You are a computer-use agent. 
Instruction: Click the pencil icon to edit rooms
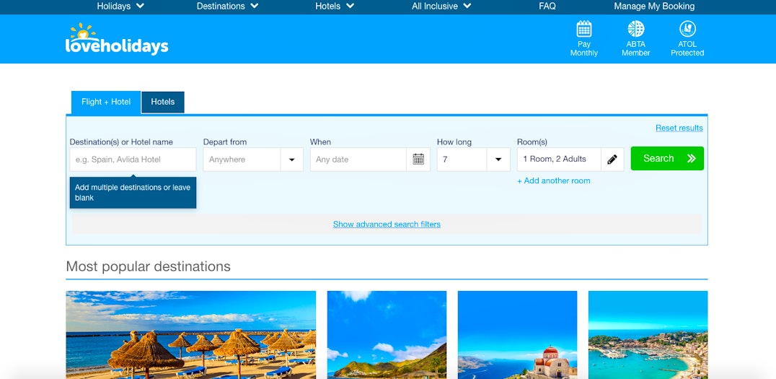coord(612,160)
